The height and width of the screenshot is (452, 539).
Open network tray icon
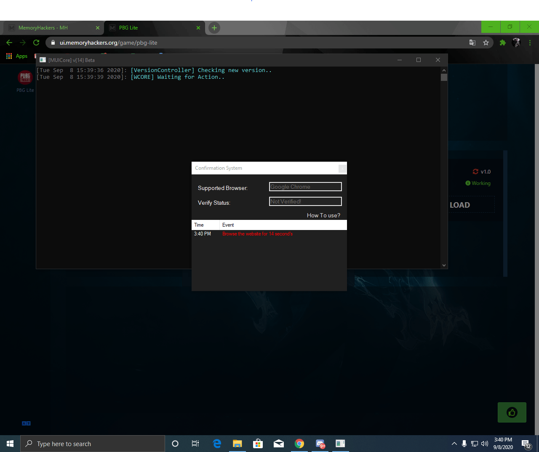[x=475, y=444]
